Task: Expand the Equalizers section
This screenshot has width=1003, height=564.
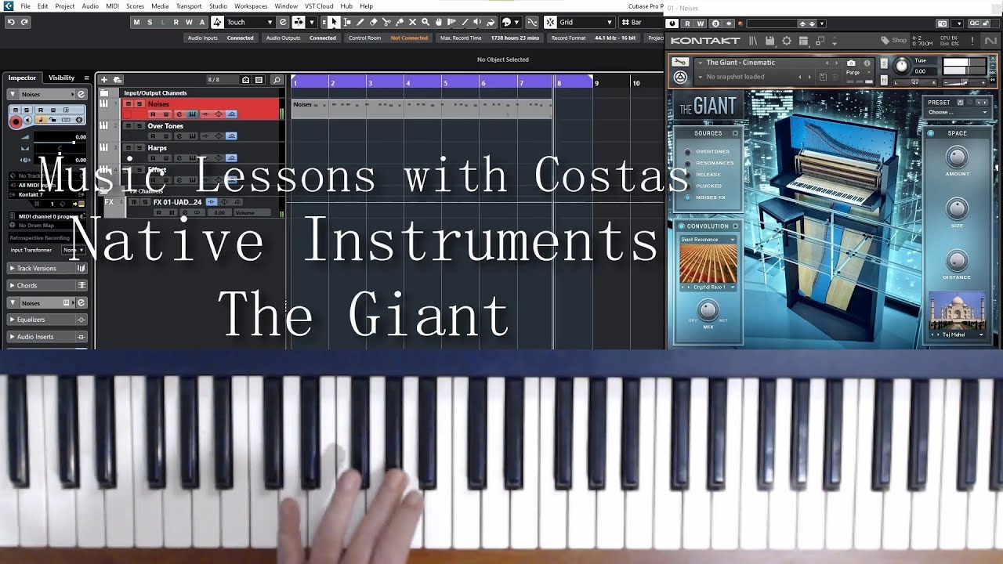Action: coord(47,320)
